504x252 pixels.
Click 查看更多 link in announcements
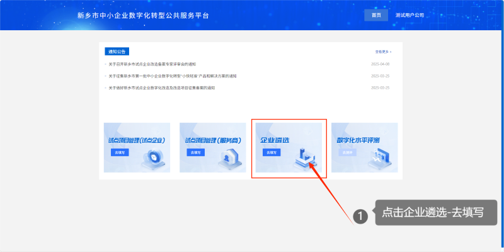click(383, 52)
